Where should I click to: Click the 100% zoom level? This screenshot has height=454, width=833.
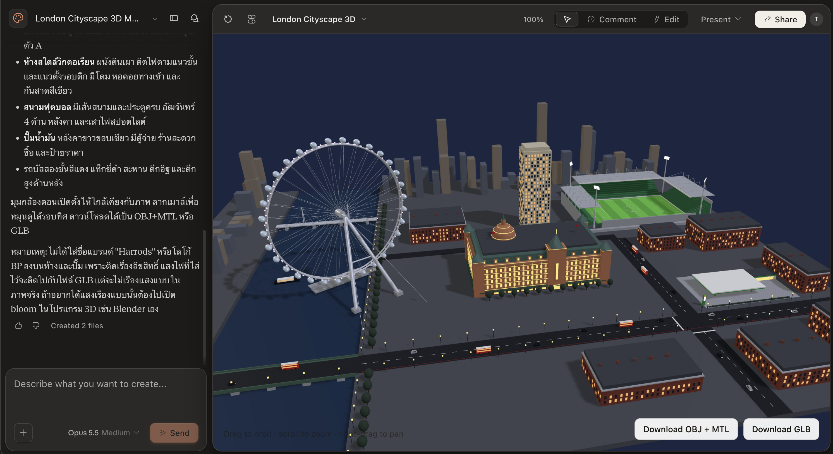533,20
